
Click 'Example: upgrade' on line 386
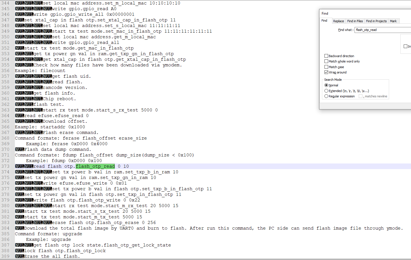(x=49, y=239)
